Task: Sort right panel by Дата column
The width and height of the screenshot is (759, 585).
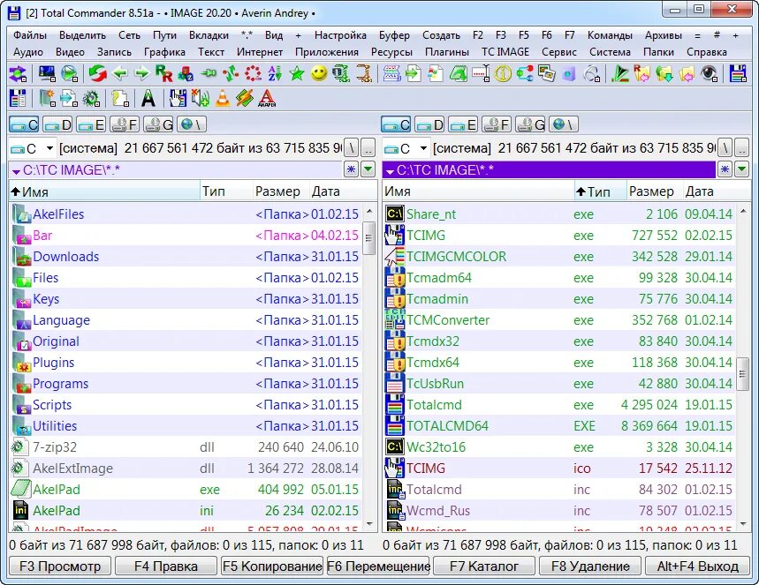Action: point(716,191)
